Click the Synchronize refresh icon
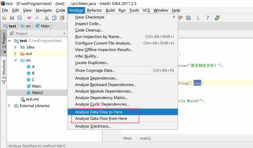This screenshot has width=253, height=148. click(x=20, y=18)
